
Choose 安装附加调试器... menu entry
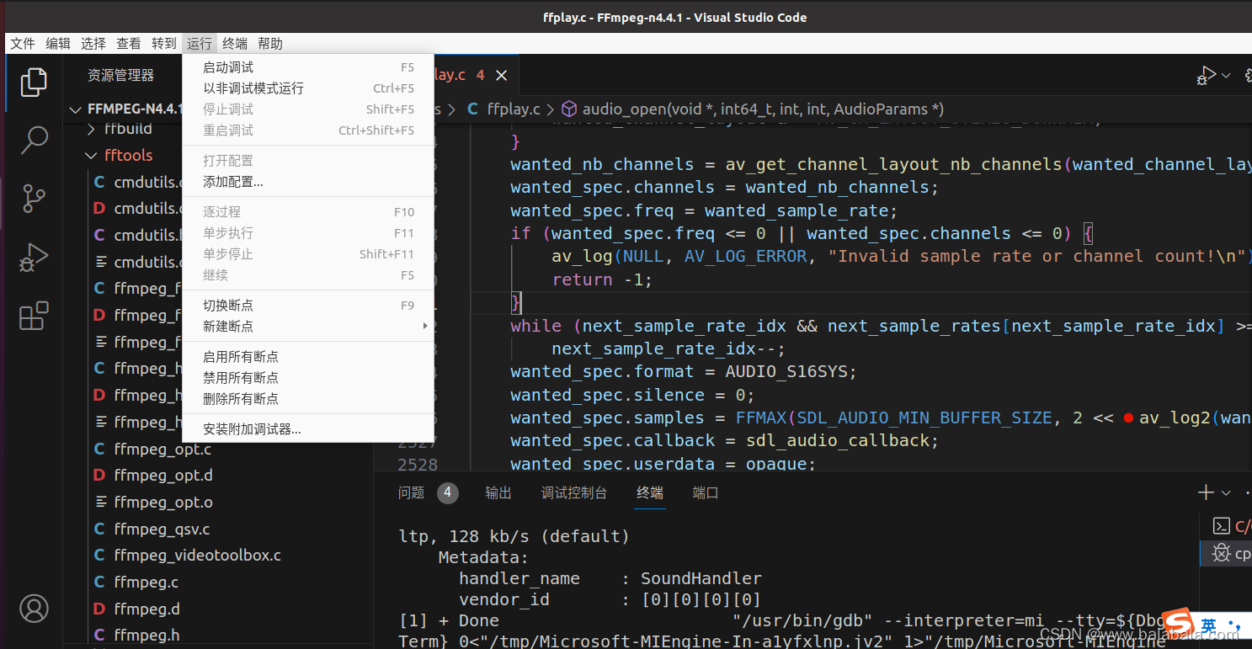(x=308, y=429)
